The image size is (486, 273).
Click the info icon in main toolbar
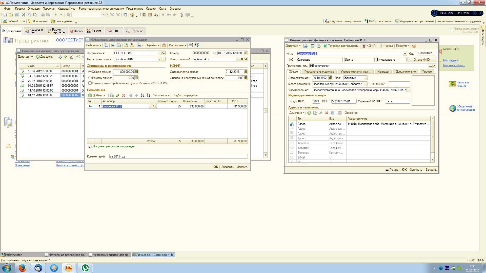pyautogui.click(x=132, y=15)
